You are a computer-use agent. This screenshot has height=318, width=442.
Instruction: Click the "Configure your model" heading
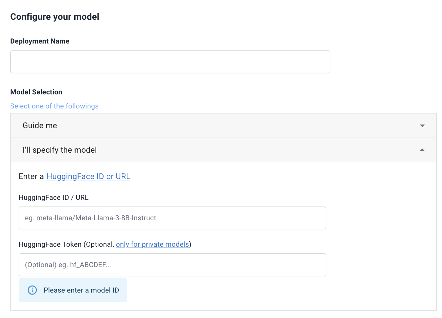click(x=55, y=17)
